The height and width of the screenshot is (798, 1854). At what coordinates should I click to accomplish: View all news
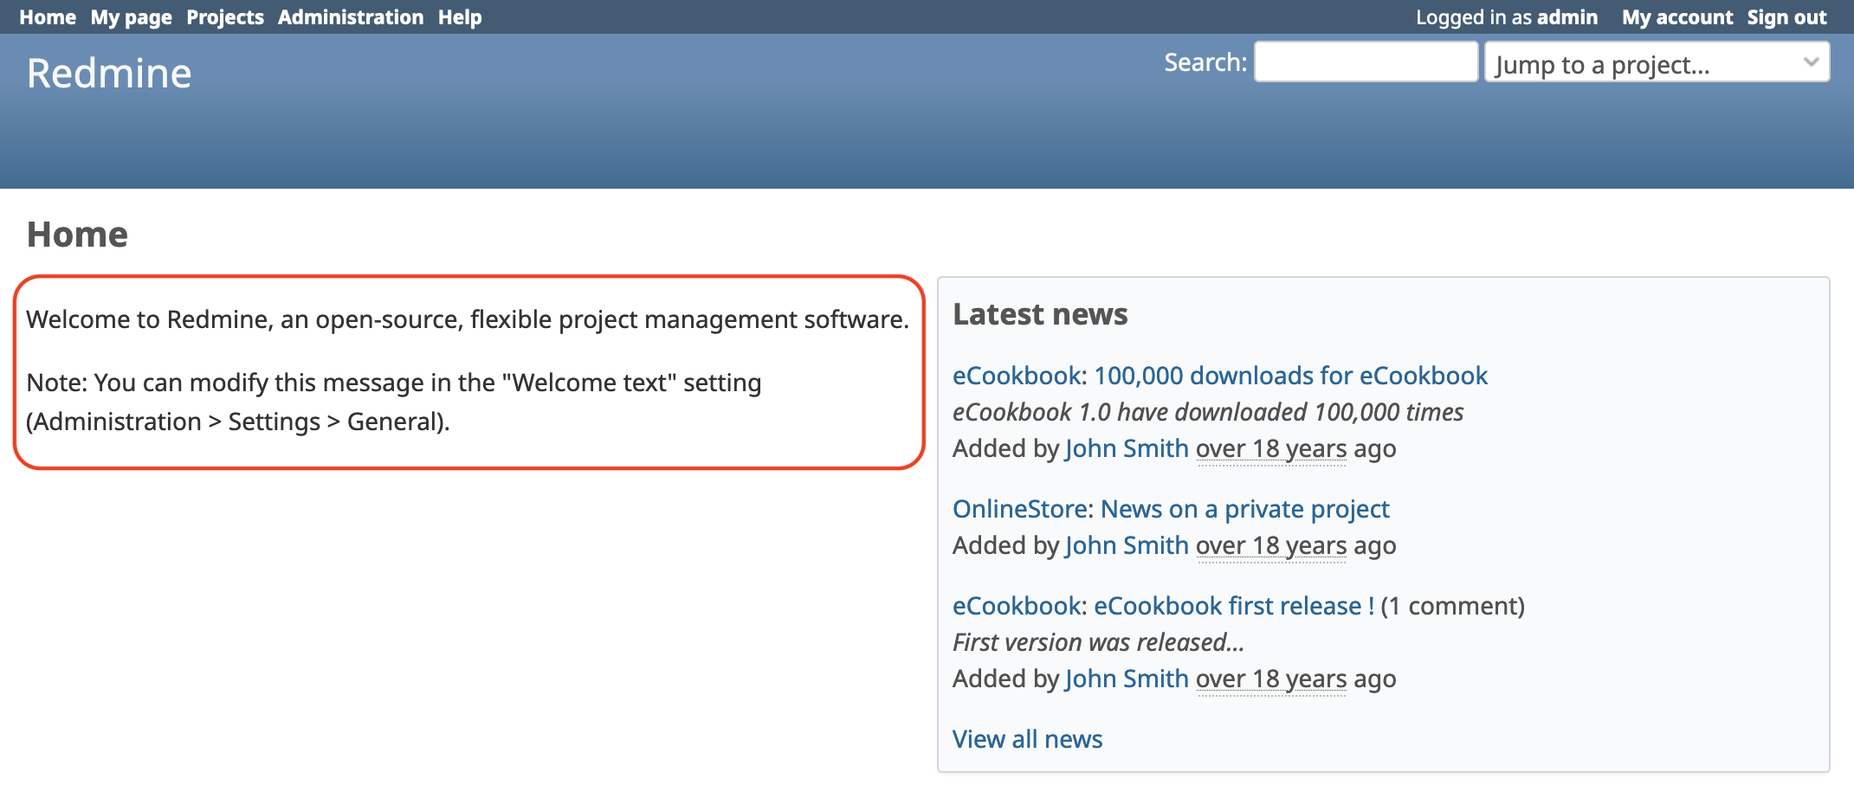point(1027,739)
